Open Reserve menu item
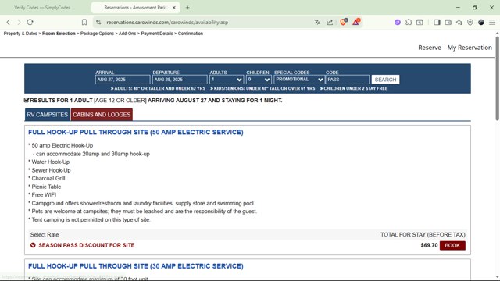The height and width of the screenshot is (281, 500). (430, 48)
